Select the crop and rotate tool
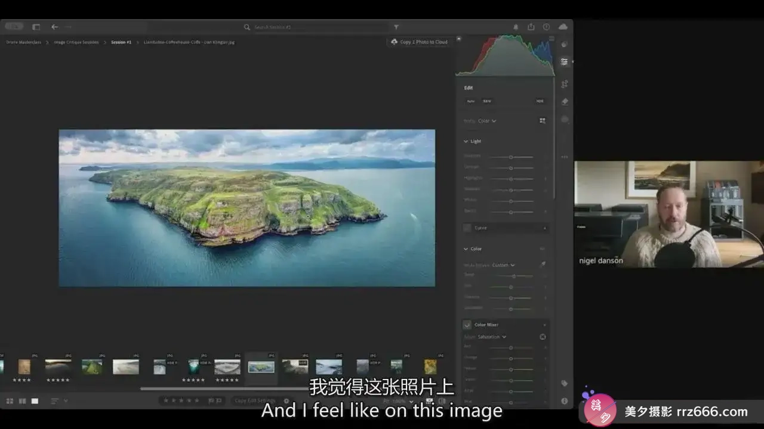Screen dimensions: 764x429 [x=564, y=84]
